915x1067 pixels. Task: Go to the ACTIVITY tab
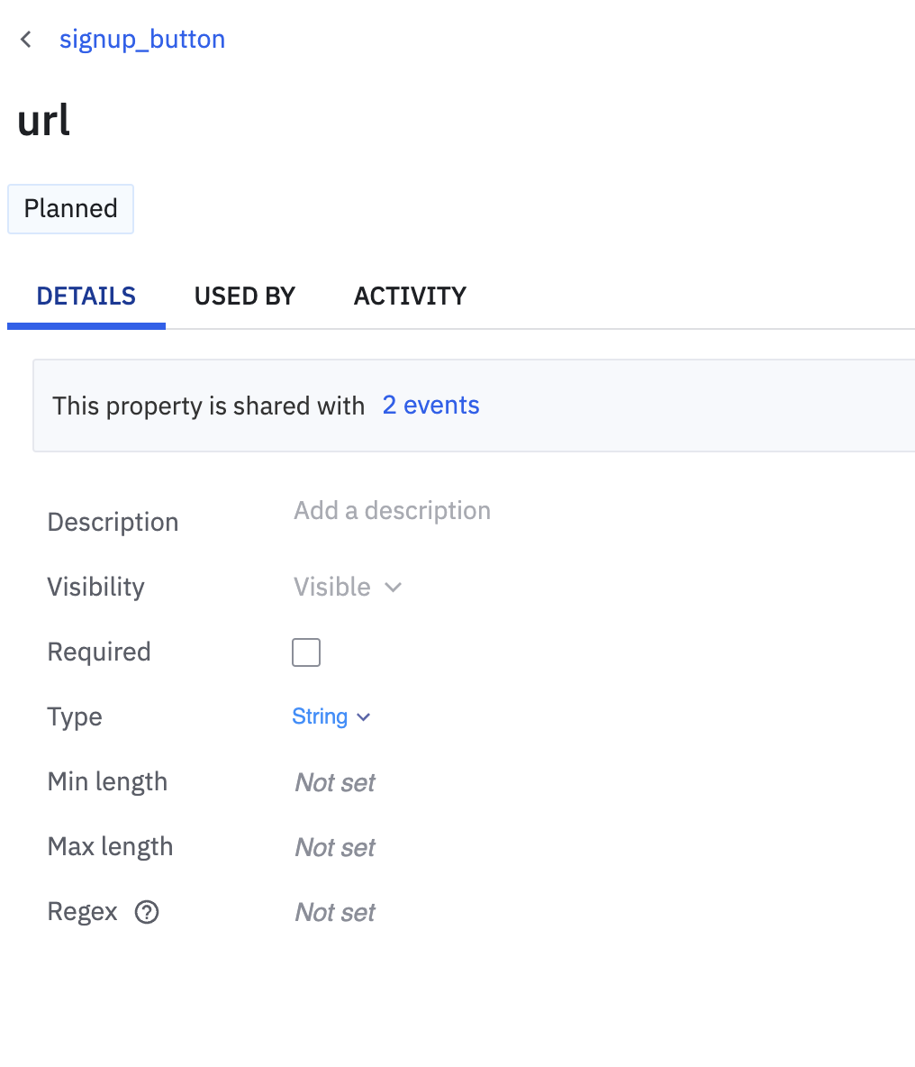(x=410, y=296)
